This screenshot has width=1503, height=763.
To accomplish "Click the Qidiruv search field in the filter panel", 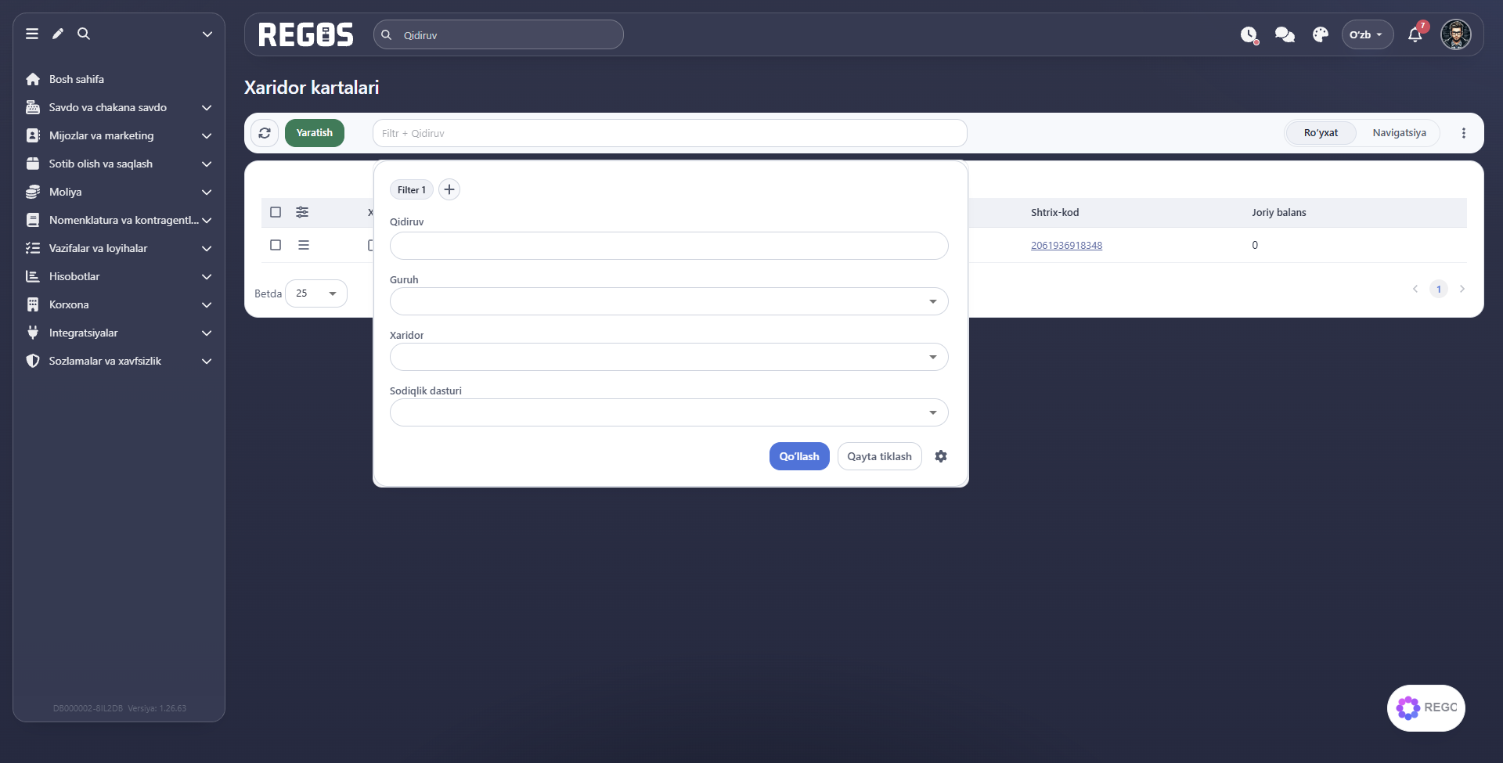I will coord(669,246).
